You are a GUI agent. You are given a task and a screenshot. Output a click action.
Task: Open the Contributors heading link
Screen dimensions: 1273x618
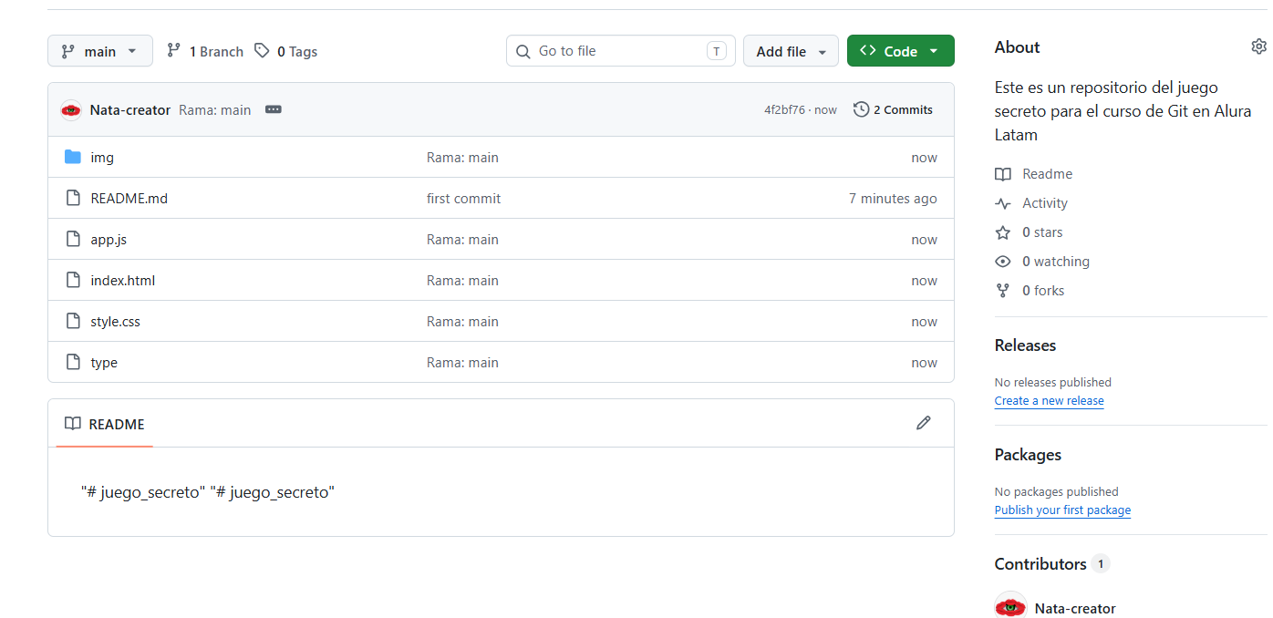[1051, 563]
